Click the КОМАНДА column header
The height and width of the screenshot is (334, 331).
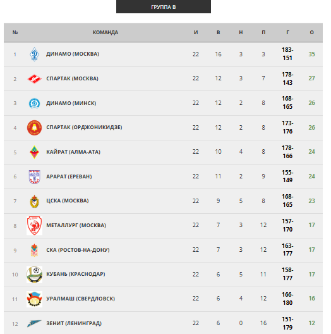105,32
